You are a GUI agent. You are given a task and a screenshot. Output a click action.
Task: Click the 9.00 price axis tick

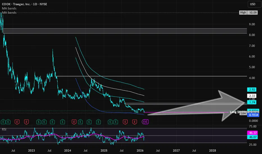pos(252,24)
